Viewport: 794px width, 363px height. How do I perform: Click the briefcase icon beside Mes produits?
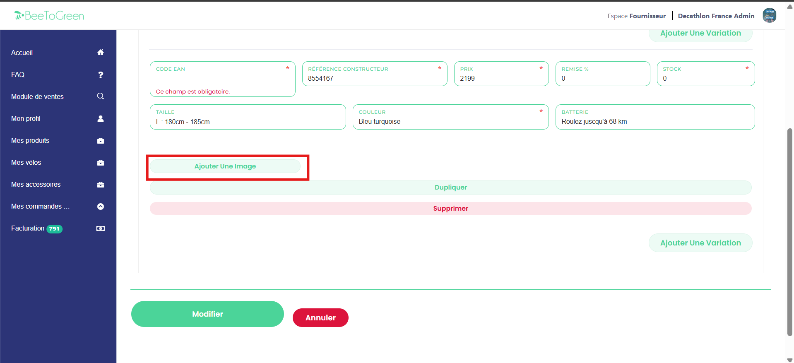100,141
